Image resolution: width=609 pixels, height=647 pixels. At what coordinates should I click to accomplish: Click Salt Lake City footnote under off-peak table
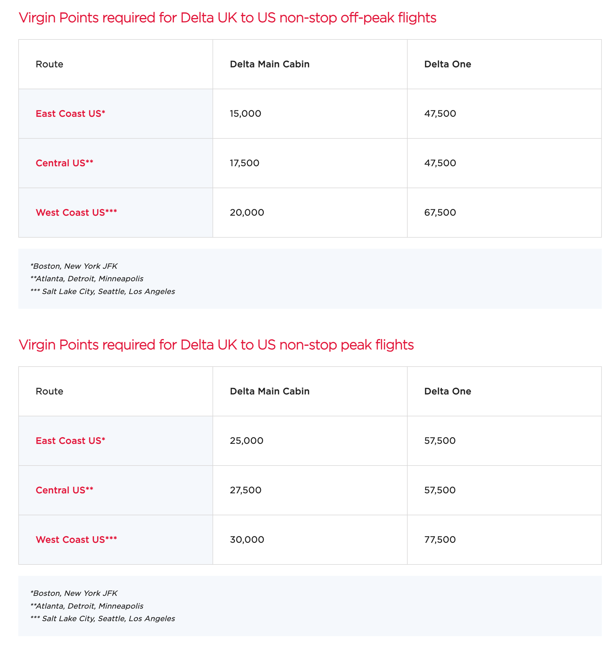[103, 291]
